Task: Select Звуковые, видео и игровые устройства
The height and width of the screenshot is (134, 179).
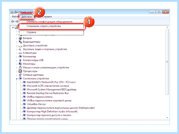Action: (x=45, y=49)
